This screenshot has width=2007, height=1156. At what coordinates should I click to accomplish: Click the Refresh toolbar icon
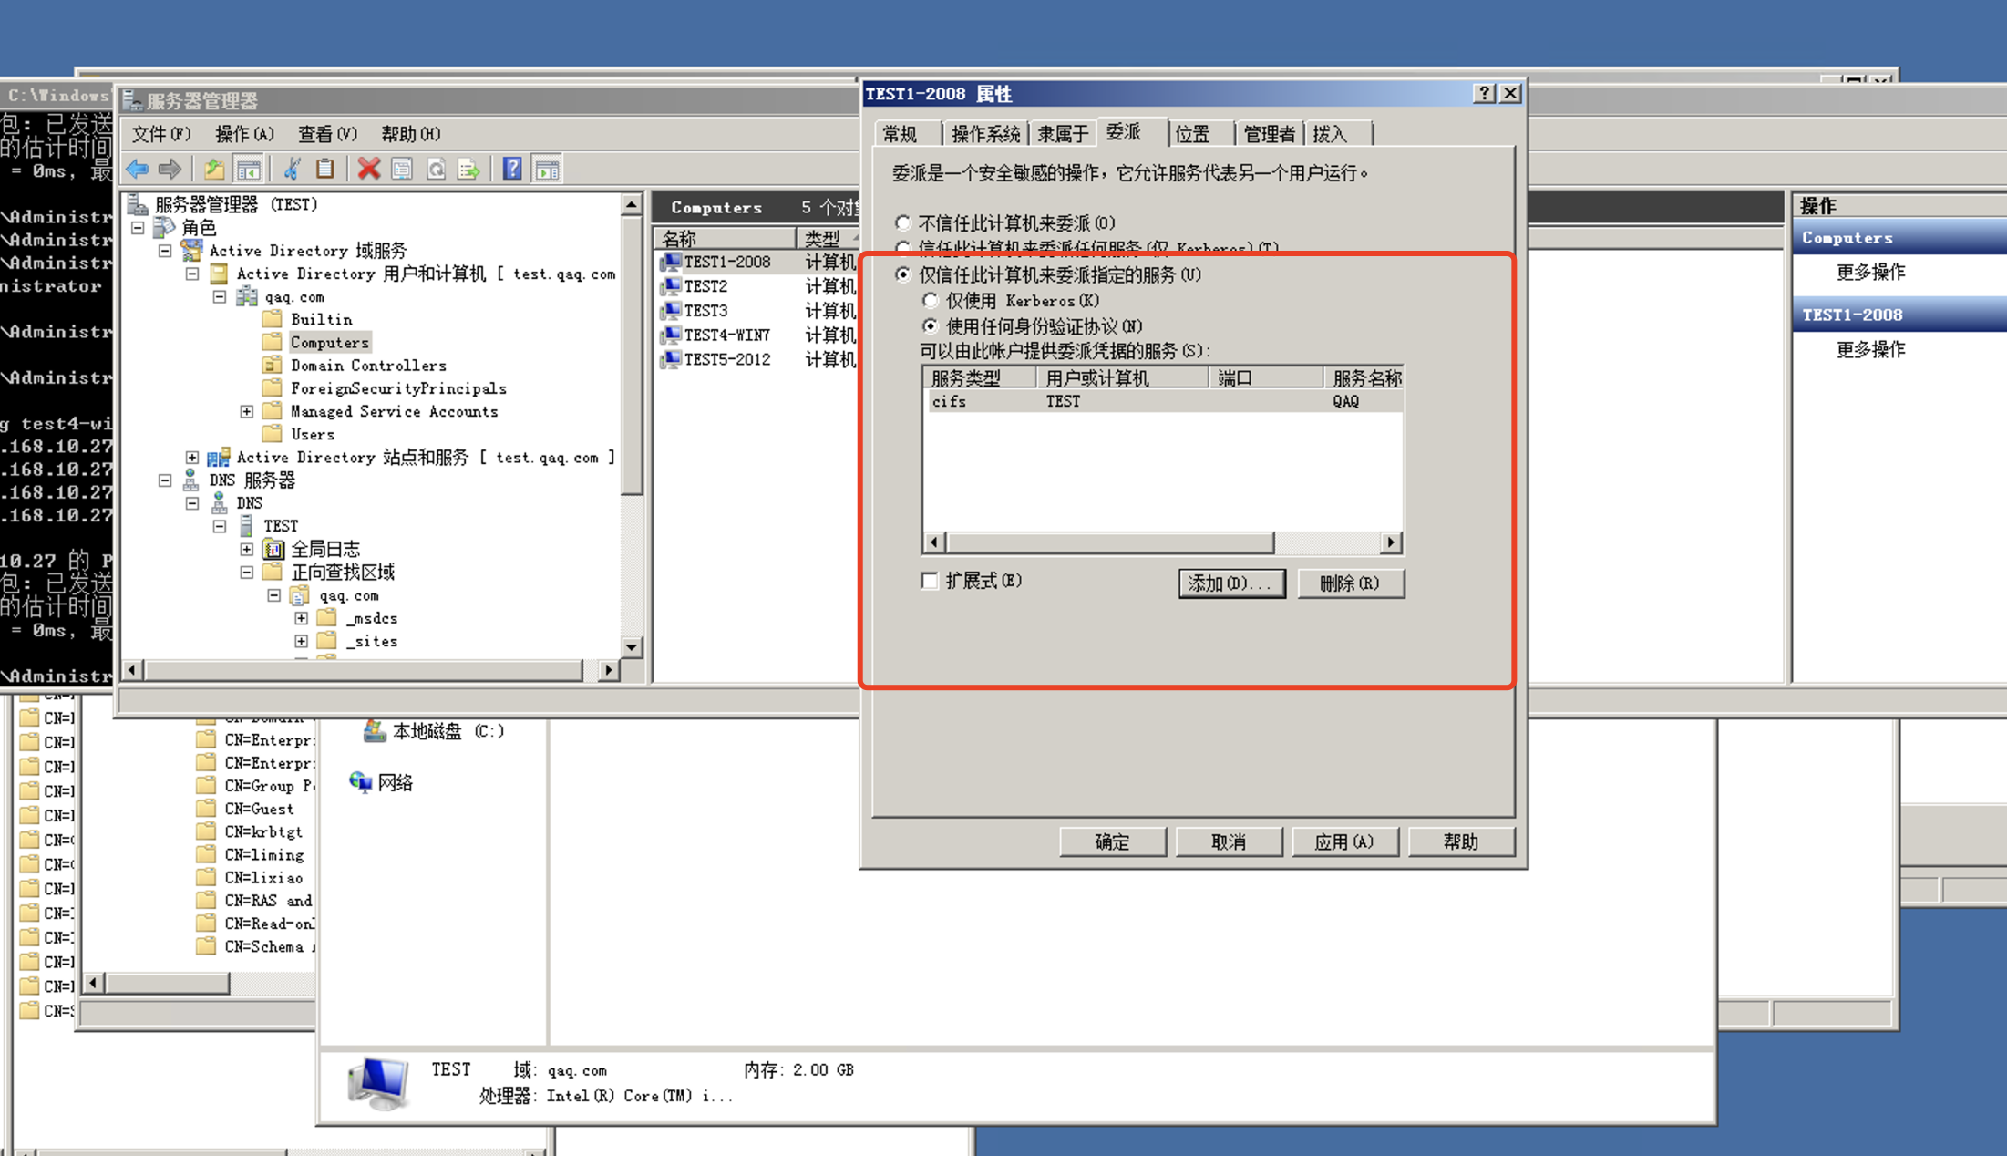[x=436, y=169]
